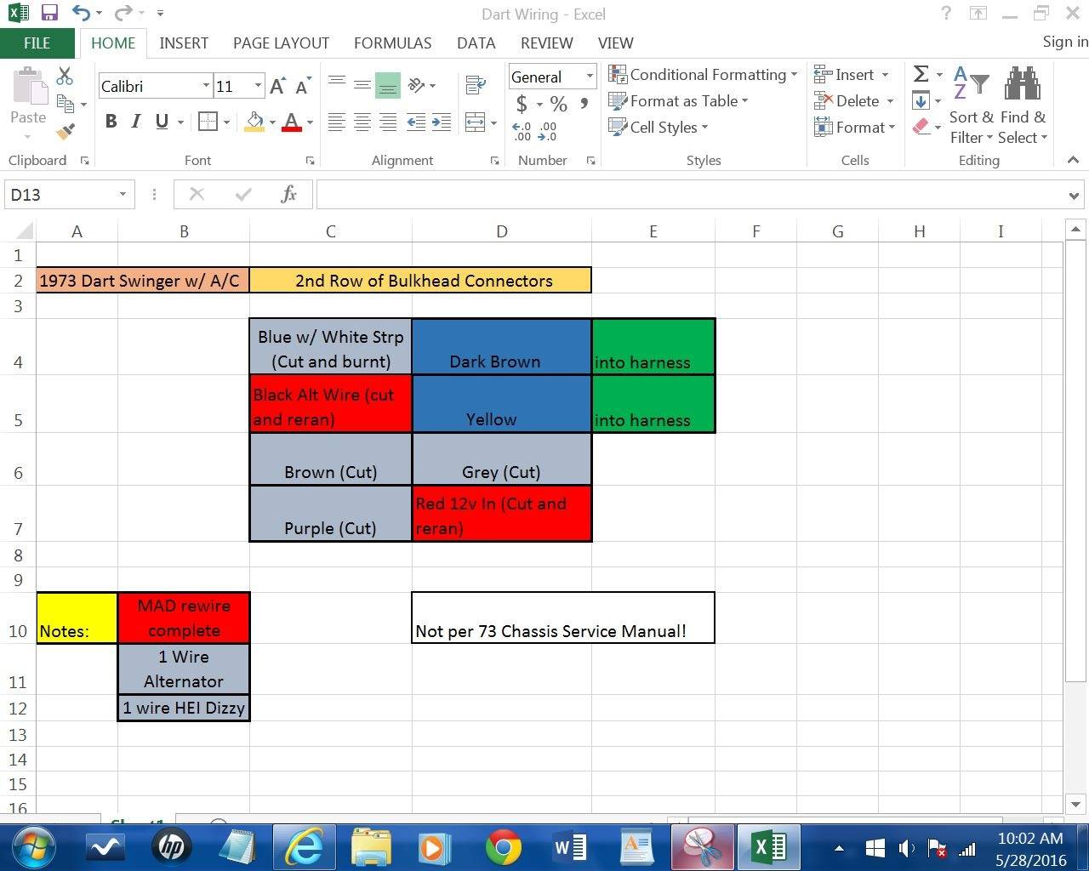Click the Percent Style icon
This screenshot has width=1089, height=871.
[558, 105]
